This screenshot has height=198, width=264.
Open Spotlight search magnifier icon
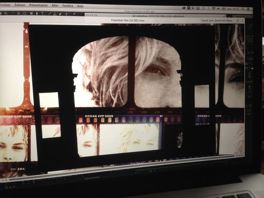tap(243, 9)
